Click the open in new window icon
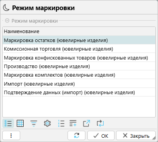 [87, 123]
